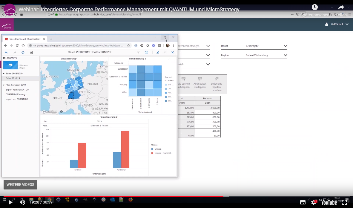Click the Slack icon in the Windows taskbar
This screenshot has width=353, height=208.
(103, 200)
